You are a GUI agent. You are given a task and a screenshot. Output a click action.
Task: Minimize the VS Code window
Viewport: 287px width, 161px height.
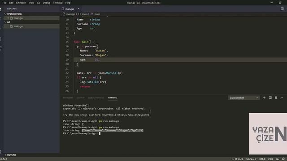pyautogui.click(x=271, y=3)
